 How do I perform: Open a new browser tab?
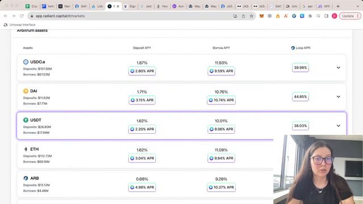point(338,6)
